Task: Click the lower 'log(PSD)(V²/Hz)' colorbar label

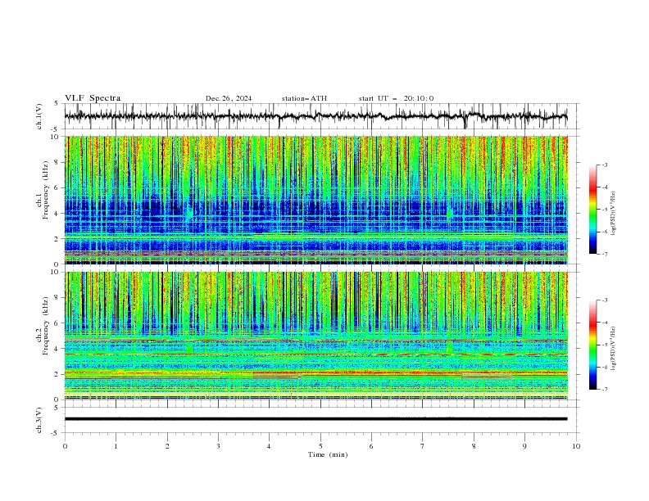Action: point(613,349)
